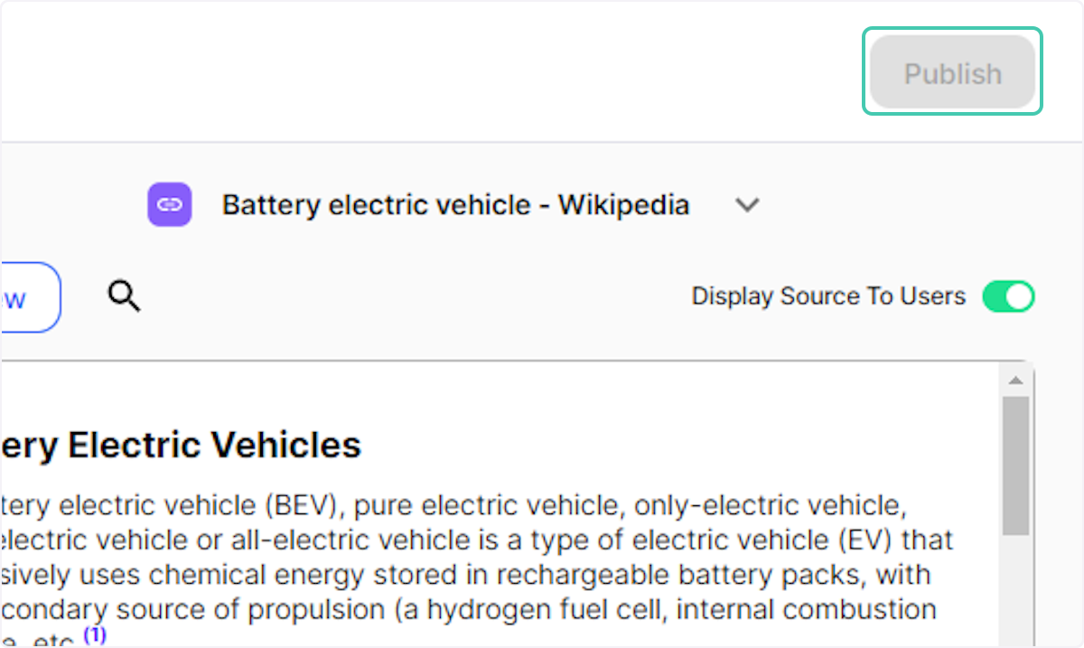1084x648 pixels.
Task: Toggle Display Source To Users switch
Action: (x=1008, y=296)
